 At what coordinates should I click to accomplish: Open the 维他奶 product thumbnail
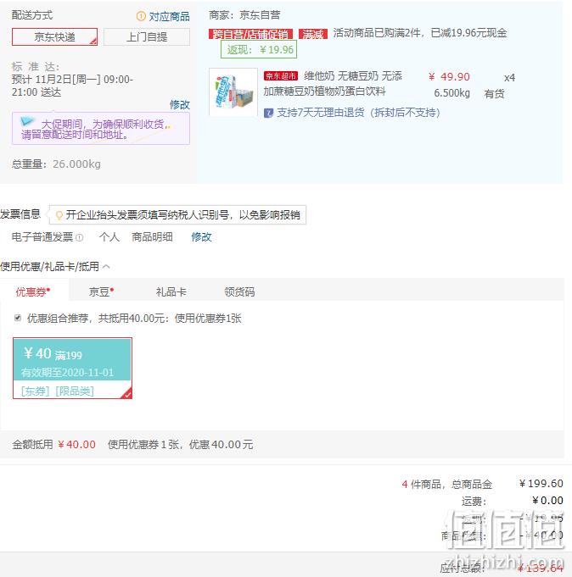[233, 92]
